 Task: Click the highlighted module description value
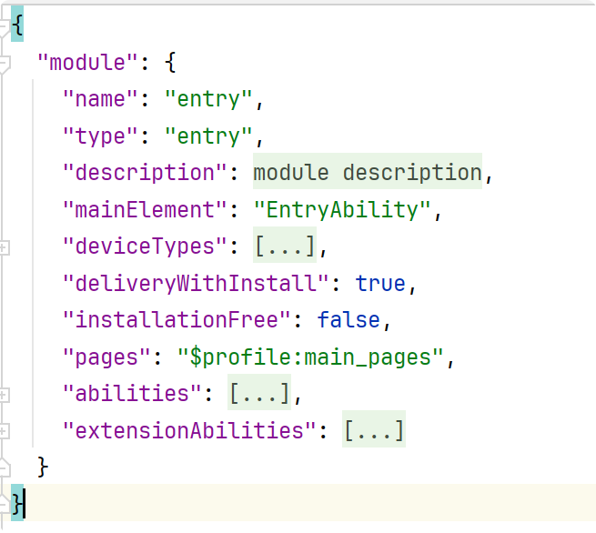coord(368,172)
